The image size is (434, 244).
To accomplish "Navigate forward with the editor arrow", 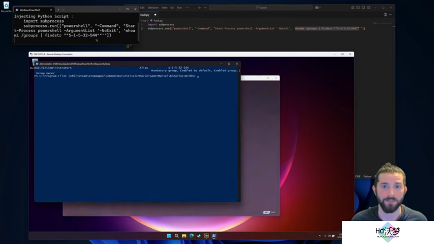I will (x=205, y=7).
